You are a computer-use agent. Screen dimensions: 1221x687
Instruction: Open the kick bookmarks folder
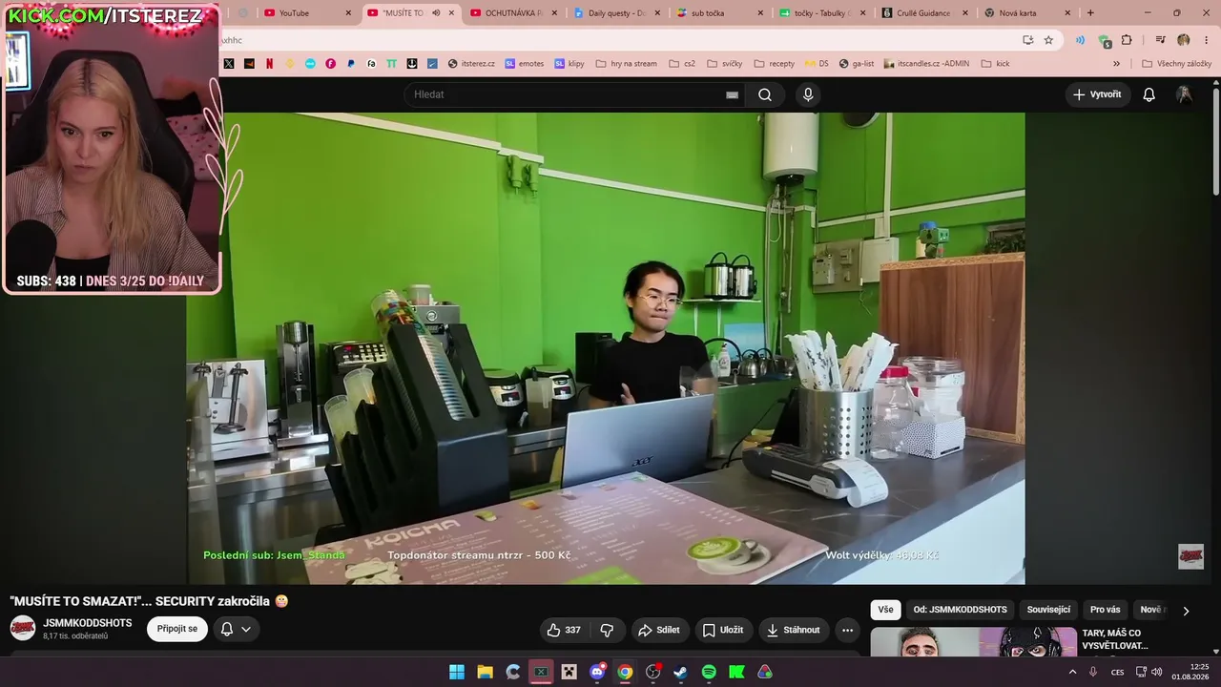pos(995,64)
